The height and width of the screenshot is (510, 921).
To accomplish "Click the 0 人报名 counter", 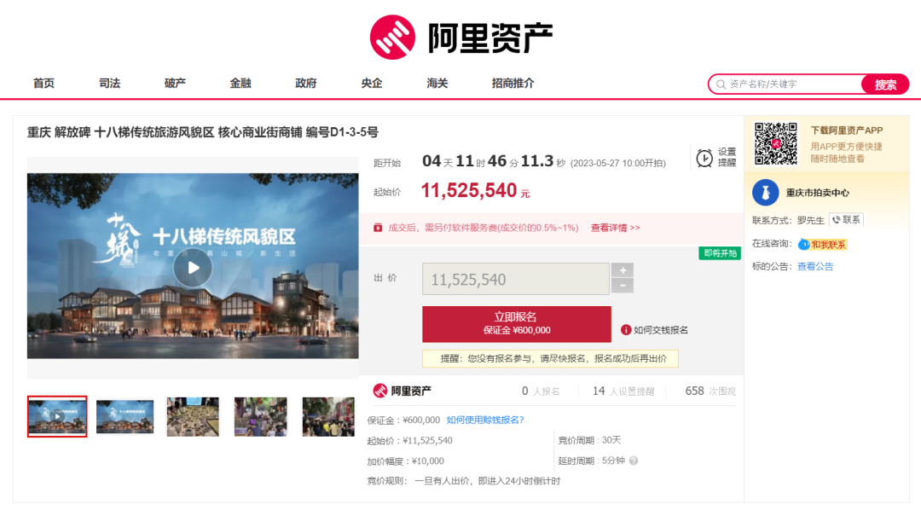I will pyautogui.click(x=541, y=391).
